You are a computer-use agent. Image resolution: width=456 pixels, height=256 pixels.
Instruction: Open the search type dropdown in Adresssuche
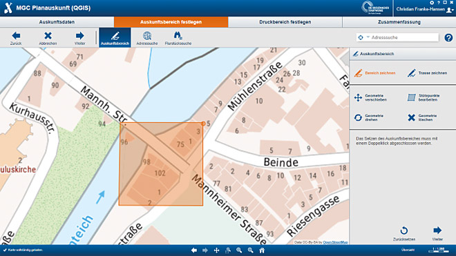pos(368,37)
